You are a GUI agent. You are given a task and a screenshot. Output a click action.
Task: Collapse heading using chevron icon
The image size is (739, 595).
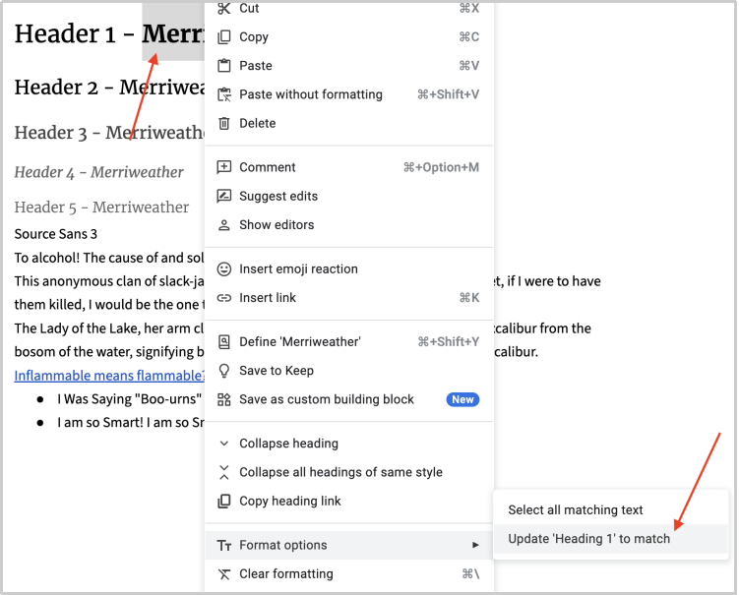(x=224, y=444)
